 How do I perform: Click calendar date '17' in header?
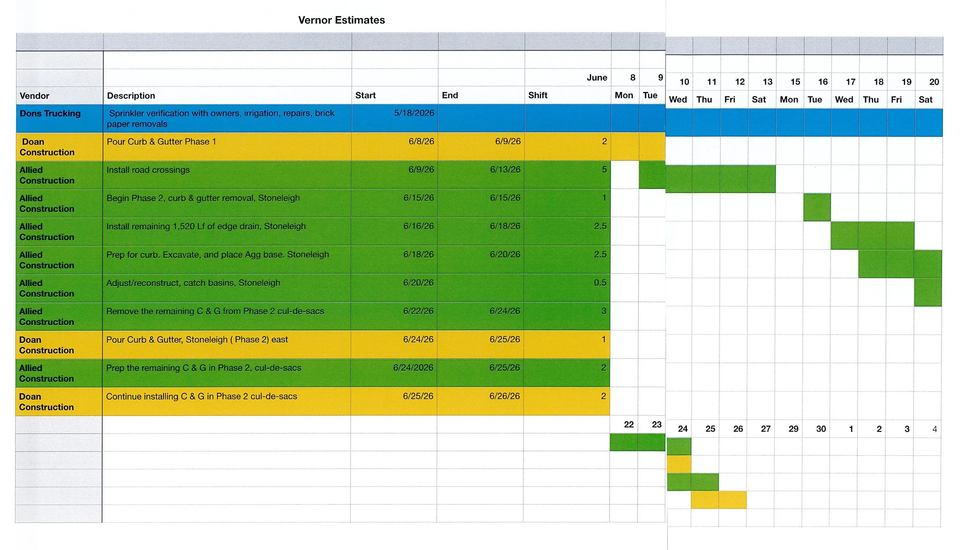click(851, 82)
